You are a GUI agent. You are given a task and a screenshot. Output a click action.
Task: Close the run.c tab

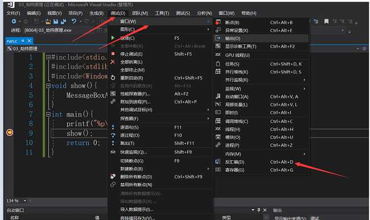29,41
